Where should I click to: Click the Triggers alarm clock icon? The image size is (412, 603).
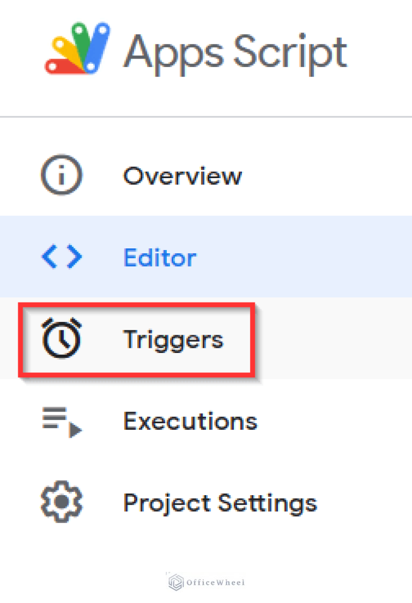[x=61, y=339]
